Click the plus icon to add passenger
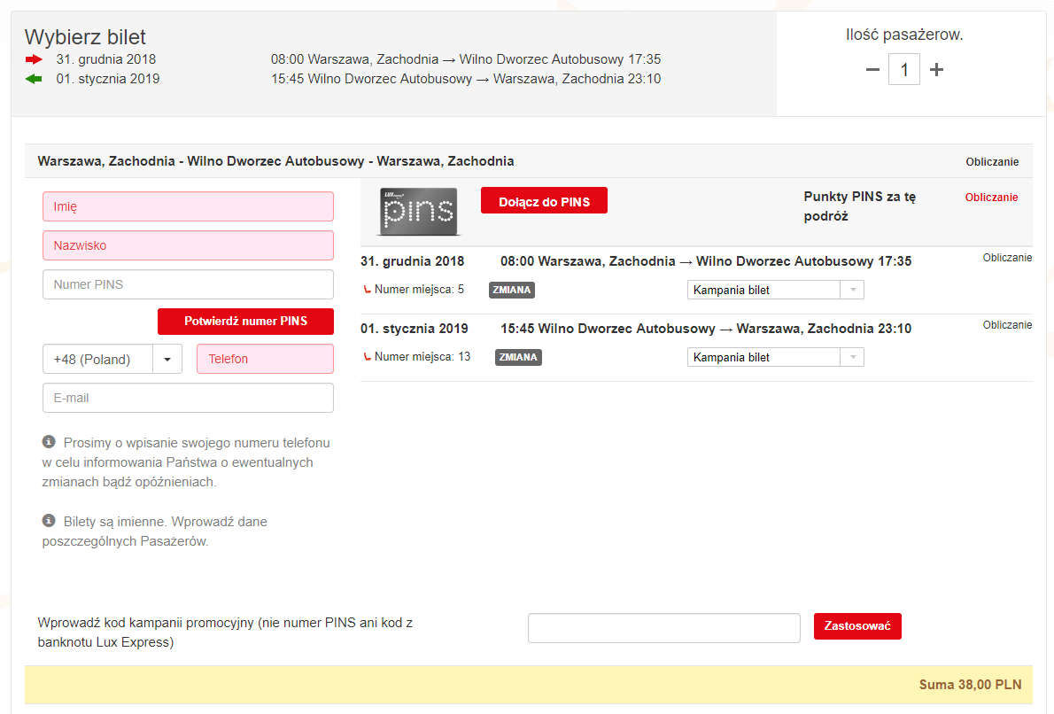The image size is (1054, 714). [936, 70]
